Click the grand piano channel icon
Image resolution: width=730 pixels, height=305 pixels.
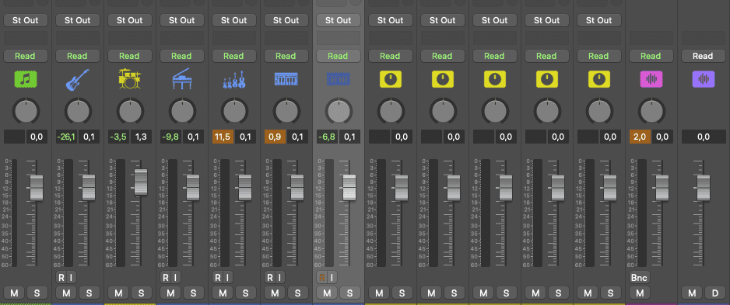point(181,79)
